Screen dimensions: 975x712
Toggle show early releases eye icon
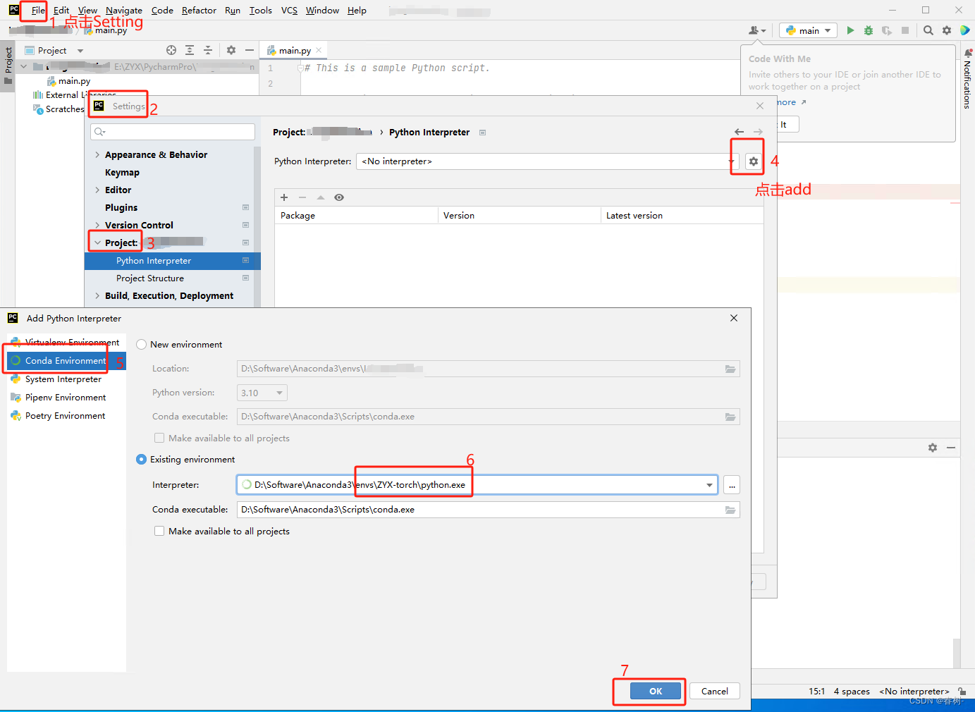[339, 197]
